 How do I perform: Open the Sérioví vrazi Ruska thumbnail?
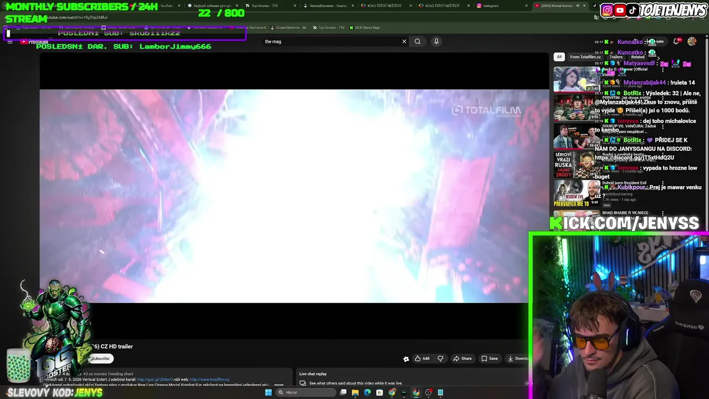point(577,165)
